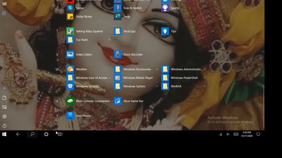Expand Windows PowerShell chevron
This screenshot has width=282, height=158.
pos(204,78)
